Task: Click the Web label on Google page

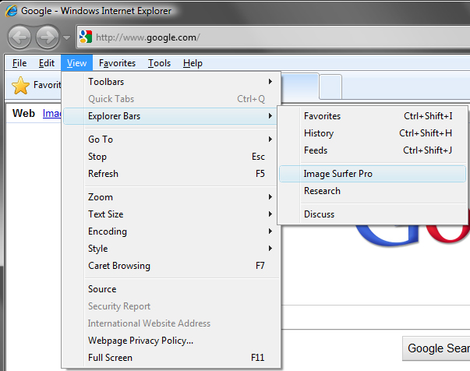Action: [x=23, y=113]
